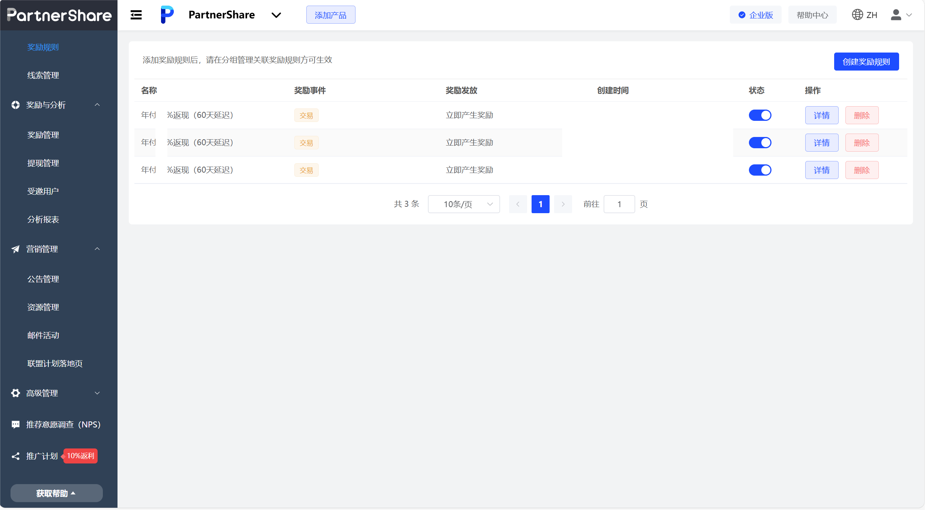
Task: Go to 提现管理 sidebar item
Action: (x=43, y=163)
